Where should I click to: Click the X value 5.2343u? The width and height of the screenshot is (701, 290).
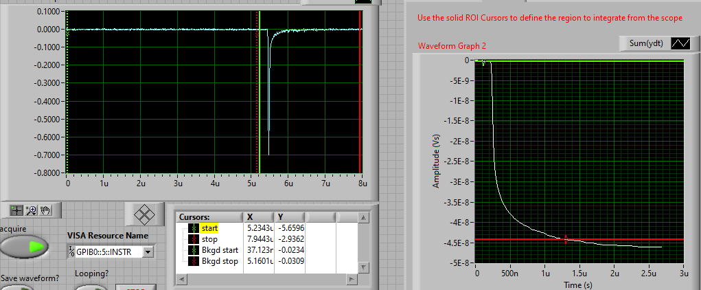(x=260, y=229)
